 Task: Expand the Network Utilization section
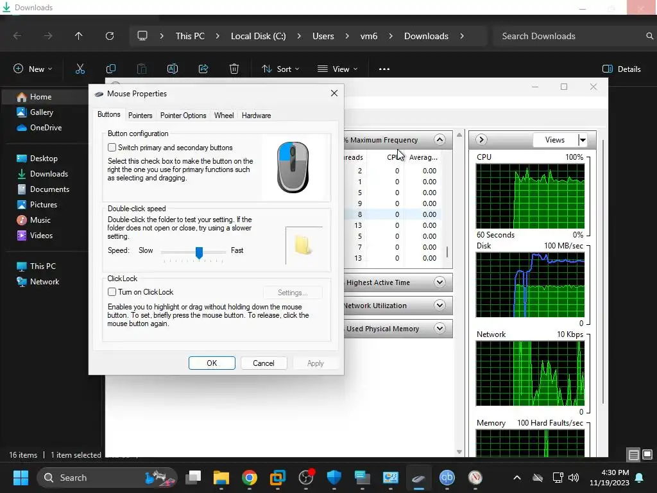coord(439,305)
